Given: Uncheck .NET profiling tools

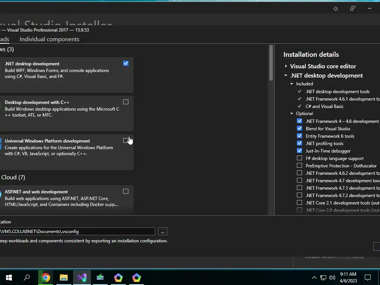Looking at the screenshot, I should pyautogui.click(x=299, y=143).
